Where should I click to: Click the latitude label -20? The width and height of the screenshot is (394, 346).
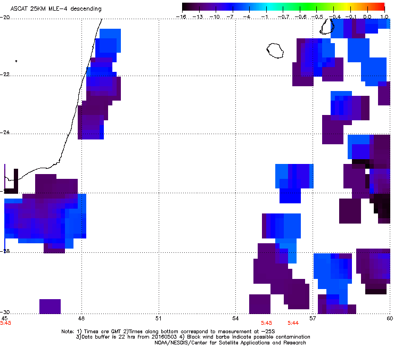point(5,18)
